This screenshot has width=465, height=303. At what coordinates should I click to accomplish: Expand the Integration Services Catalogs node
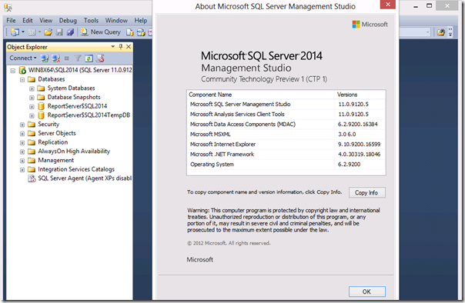tap(22, 170)
